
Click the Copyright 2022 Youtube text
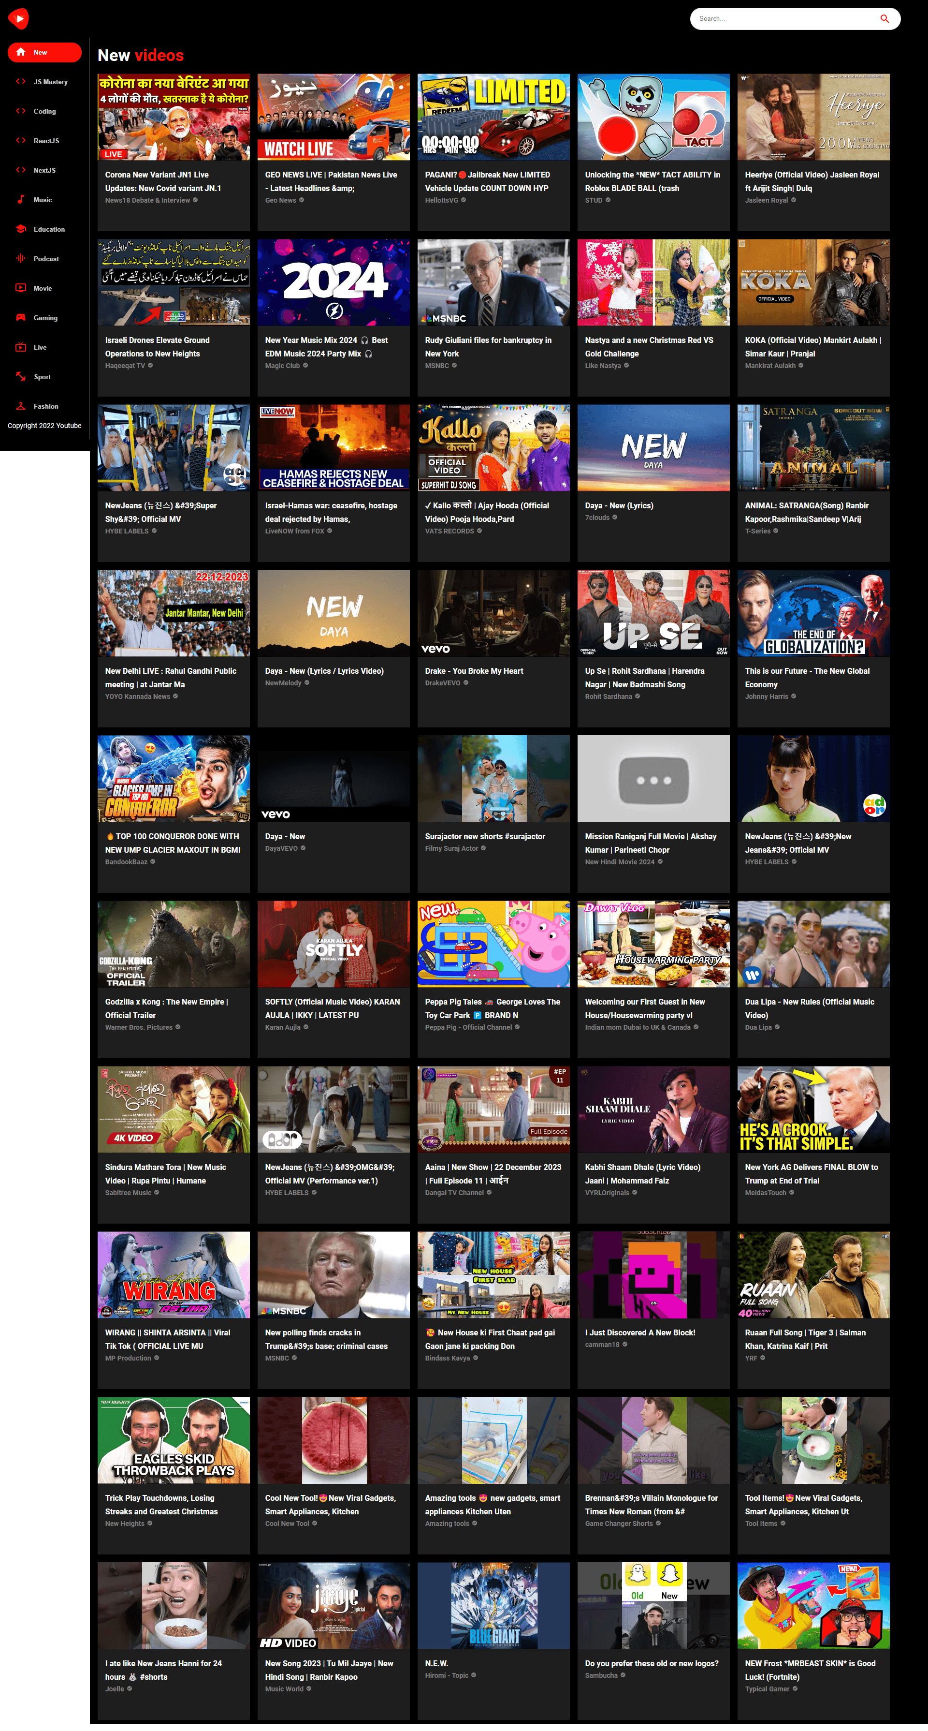point(44,425)
